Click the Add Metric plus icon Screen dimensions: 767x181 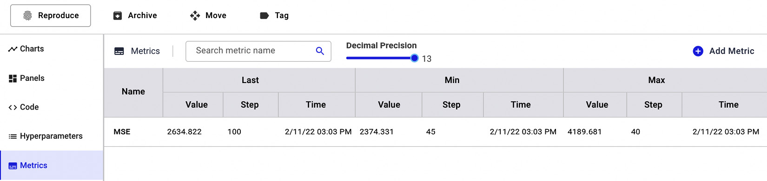[x=698, y=51]
